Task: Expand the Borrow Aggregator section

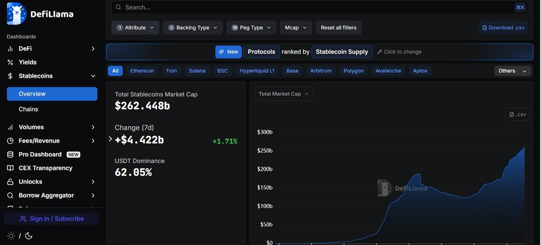Action: 93,195
